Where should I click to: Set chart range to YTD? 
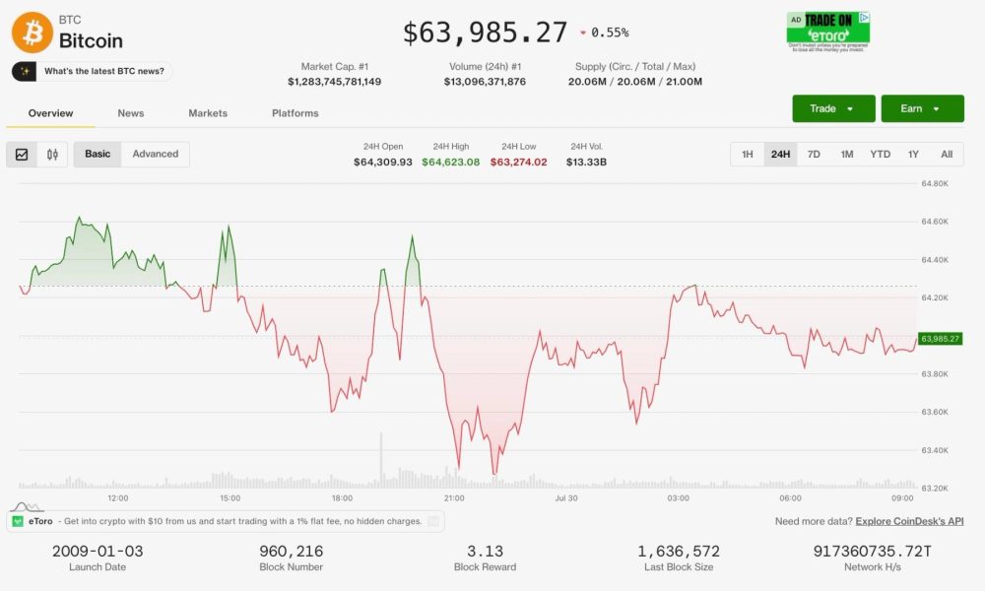(x=880, y=155)
